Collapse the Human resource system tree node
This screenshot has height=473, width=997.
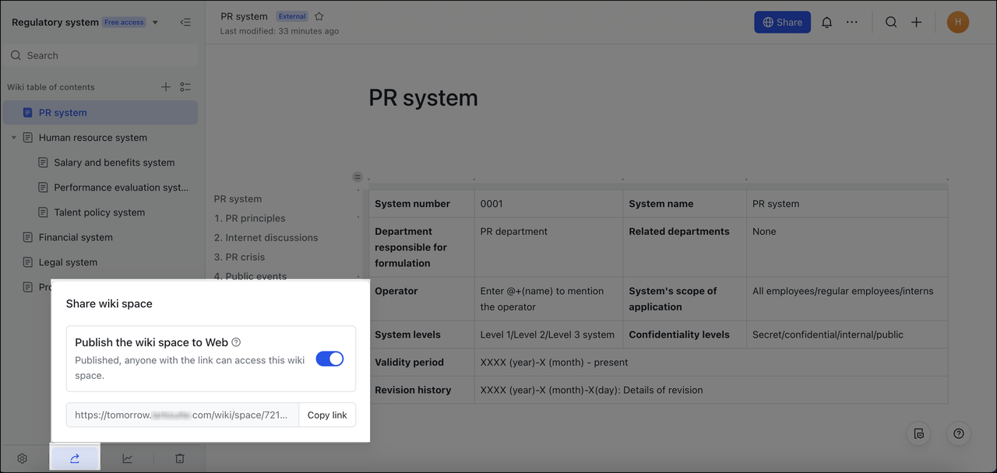[13, 138]
